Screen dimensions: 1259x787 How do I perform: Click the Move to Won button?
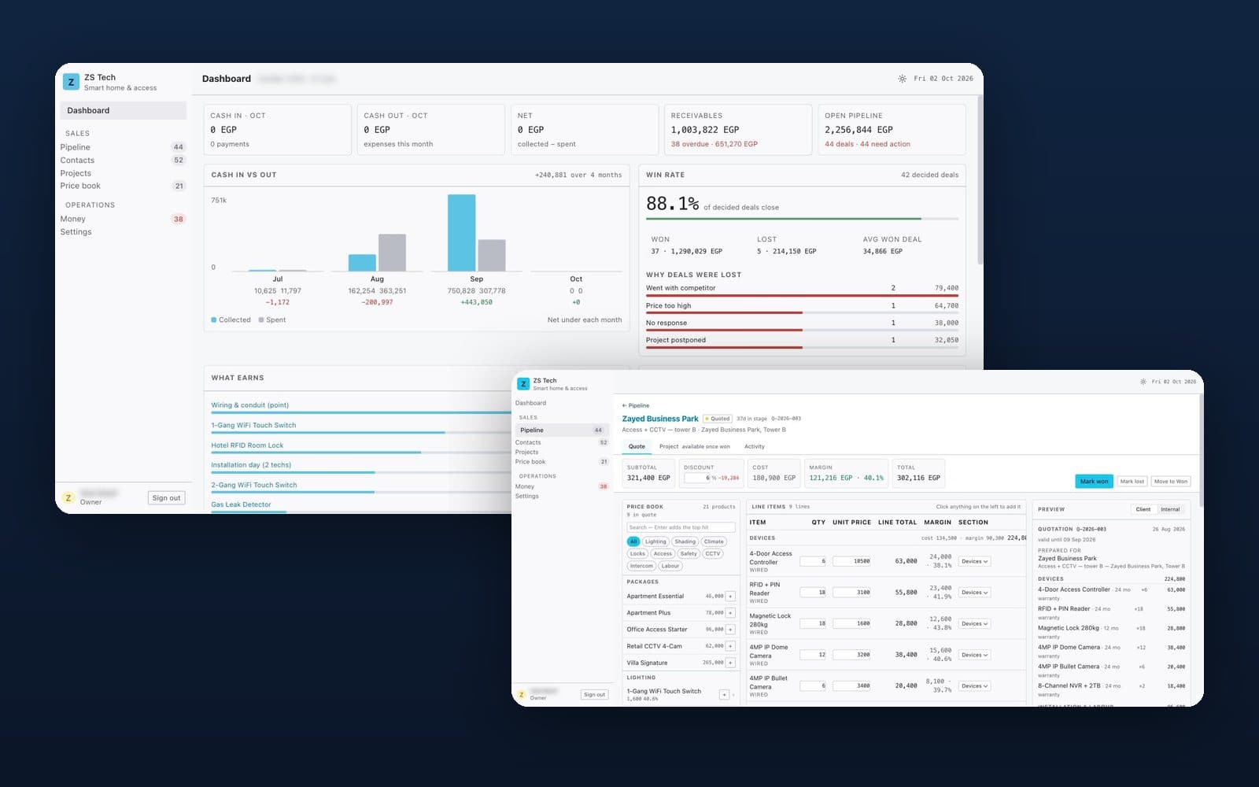pos(1171,481)
